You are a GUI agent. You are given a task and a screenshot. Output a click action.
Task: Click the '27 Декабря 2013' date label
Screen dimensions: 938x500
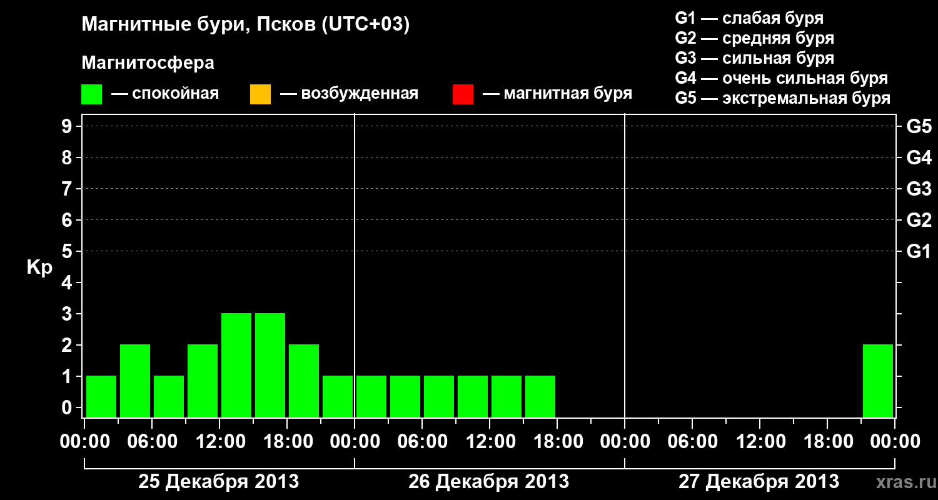[x=759, y=482]
